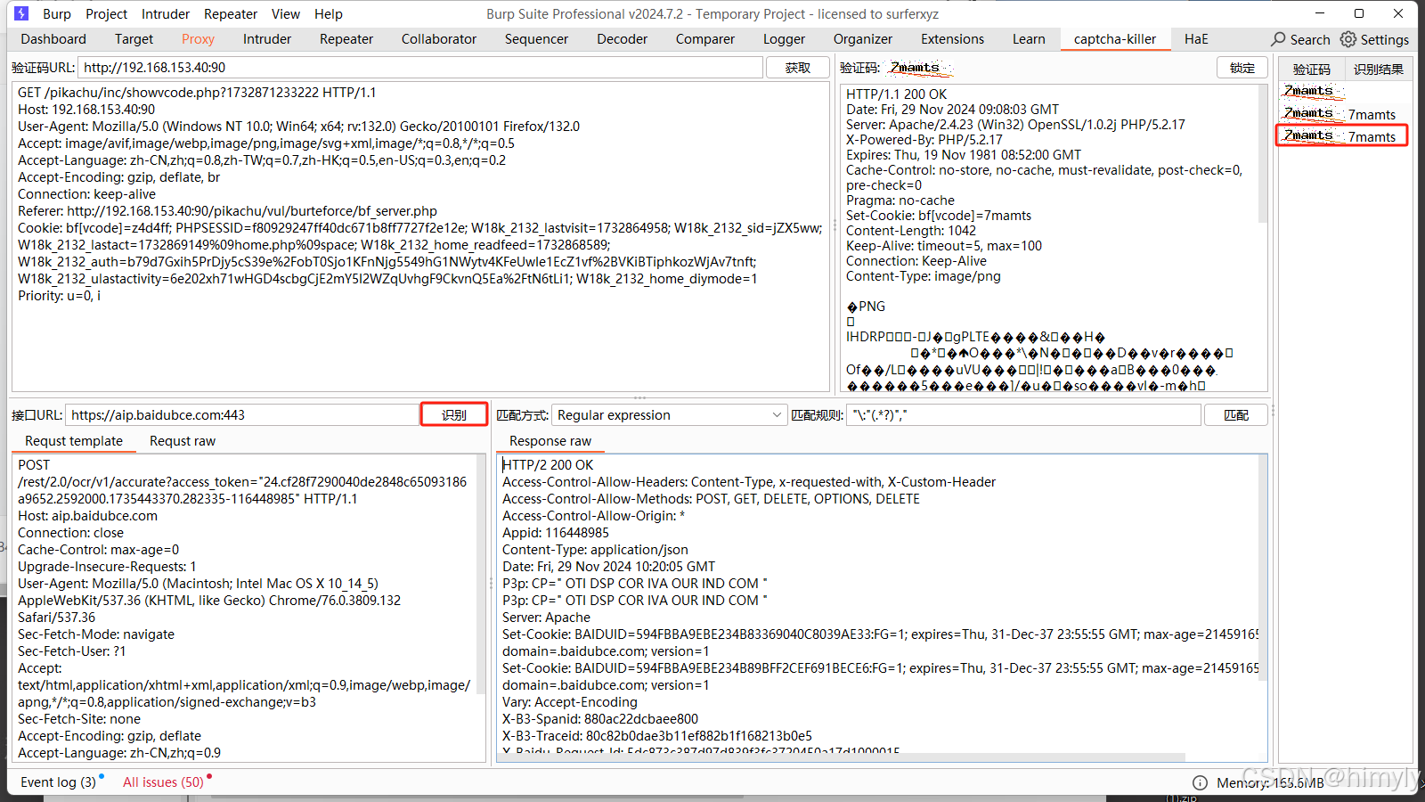Click the captcha response panel vertical scrollbar

(x=1262, y=153)
